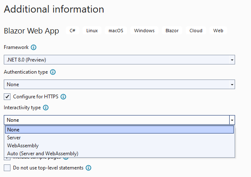Click the Interactivity type info icon

tap(46, 108)
